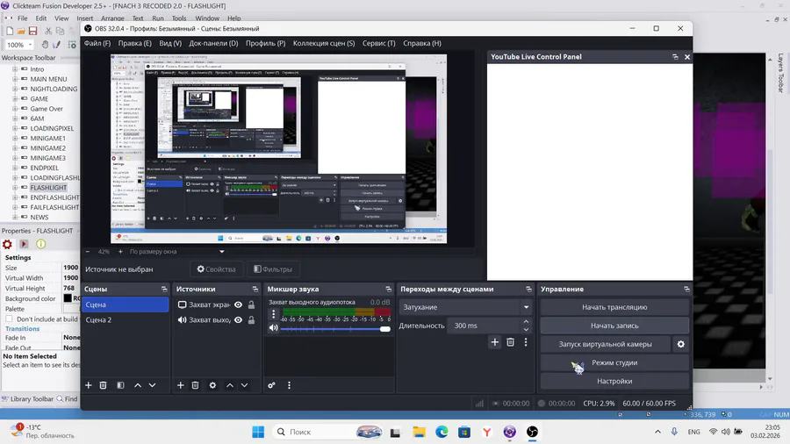Viewport: 790px width, 444px height.
Task: Open Настройки button in controls
Action: coord(614,381)
